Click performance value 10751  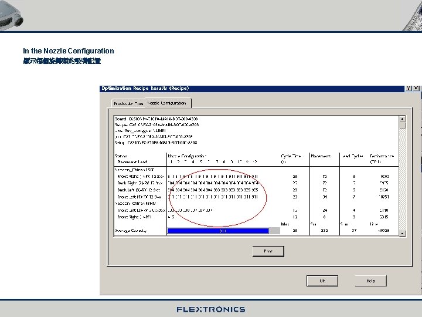point(383,197)
